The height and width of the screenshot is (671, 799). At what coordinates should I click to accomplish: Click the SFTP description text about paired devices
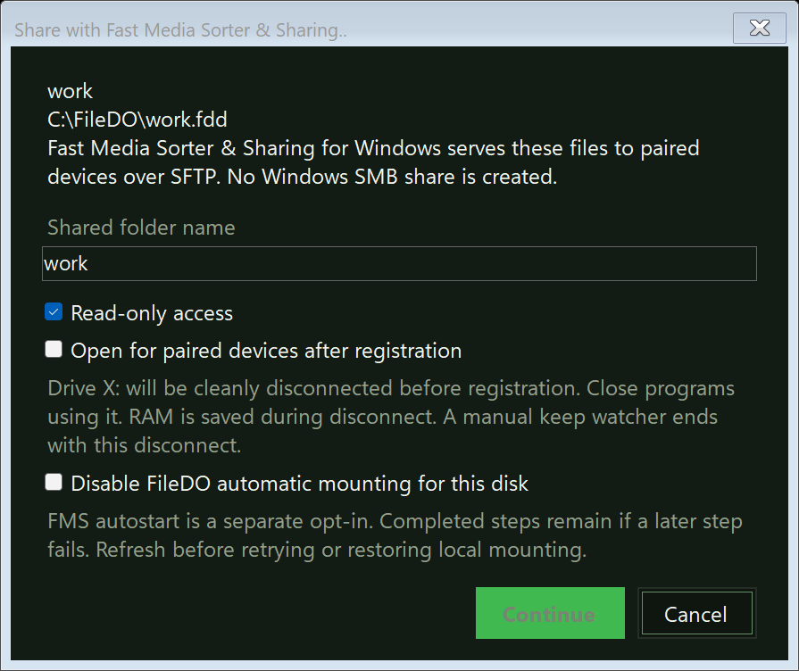[373, 162]
